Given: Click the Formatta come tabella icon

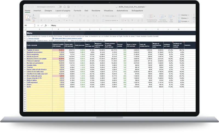Looking at the screenshot, I should (x=162, y=16).
